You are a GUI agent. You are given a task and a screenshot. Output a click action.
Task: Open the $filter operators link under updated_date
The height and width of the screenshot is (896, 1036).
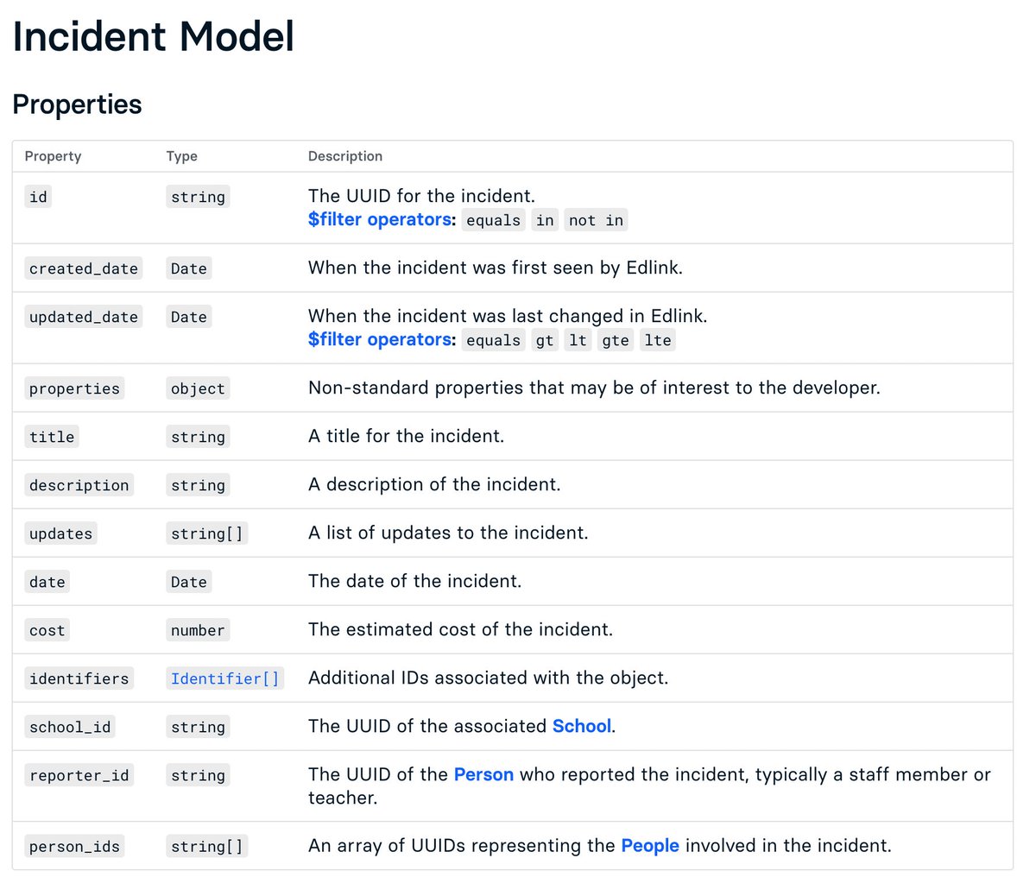[x=380, y=339]
